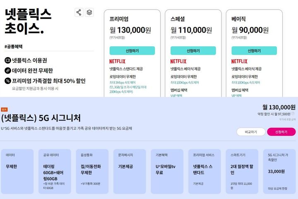Viewport: 298px width, 199px height.
Task: Click the Netflix logo in 스페셜 card
Action: pyautogui.click(x=178, y=61)
